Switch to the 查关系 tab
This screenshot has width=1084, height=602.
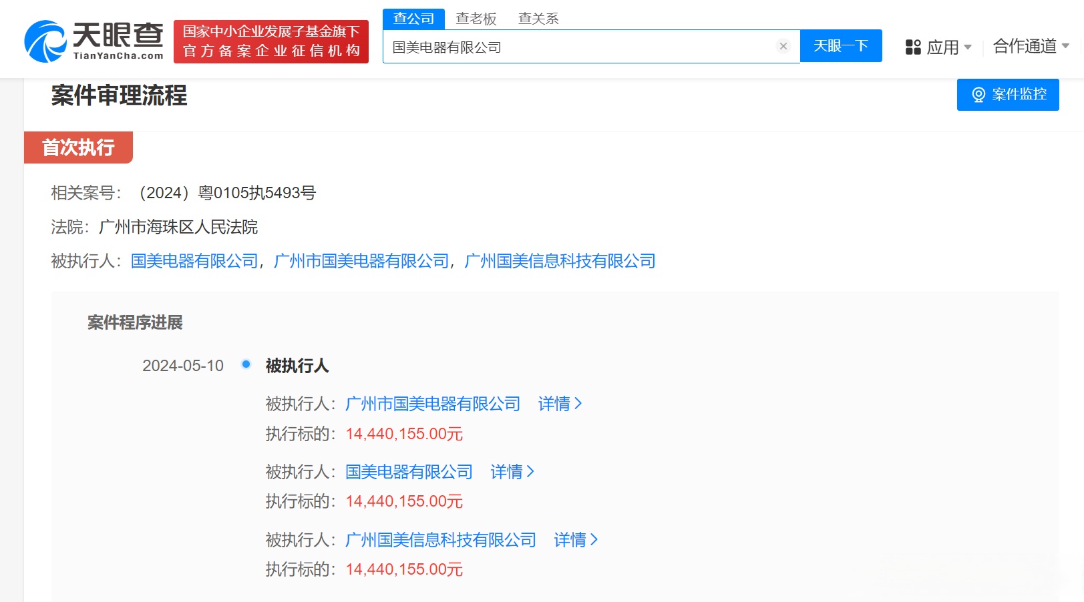click(x=538, y=19)
